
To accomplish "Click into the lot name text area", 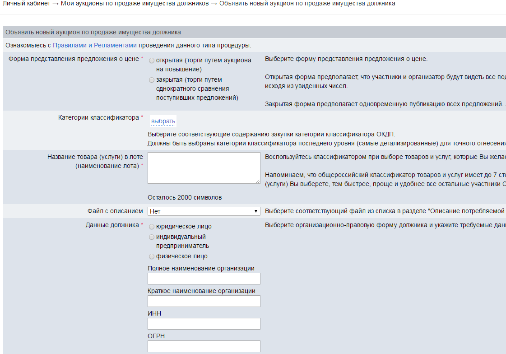I will (204, 168).
